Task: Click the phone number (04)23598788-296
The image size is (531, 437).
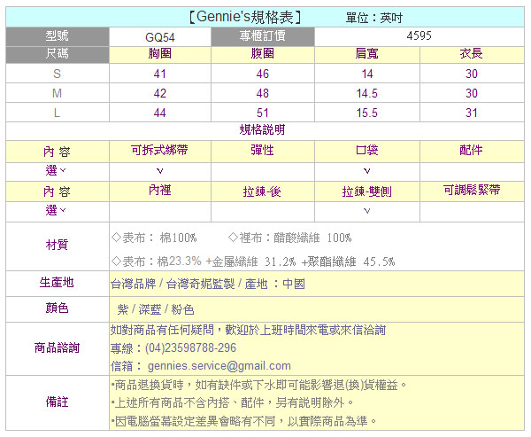Action: pos(190,347)
